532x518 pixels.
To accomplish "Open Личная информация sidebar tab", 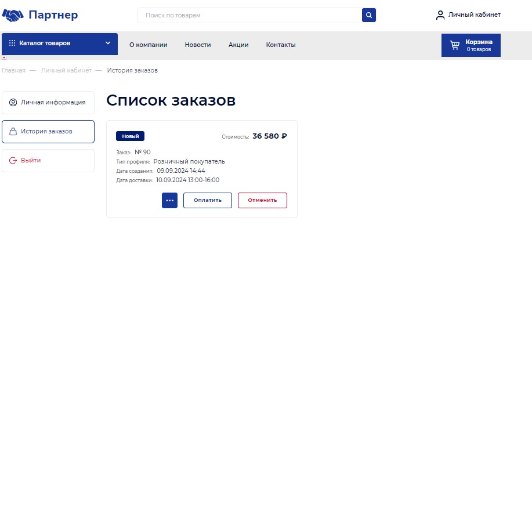I will tap(48, 103).
